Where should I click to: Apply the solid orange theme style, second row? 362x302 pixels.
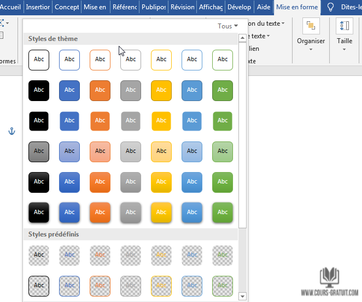click(x=100, y=90)
